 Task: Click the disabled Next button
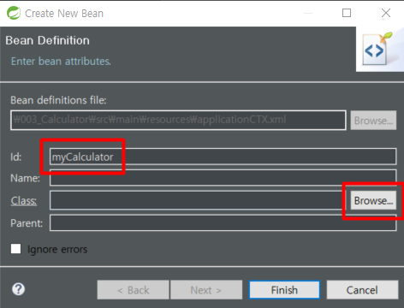206,290
